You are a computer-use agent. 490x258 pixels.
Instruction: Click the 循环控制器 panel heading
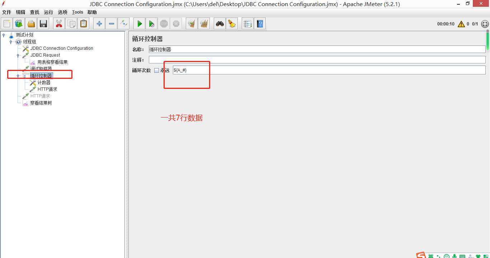pos(147,39)
